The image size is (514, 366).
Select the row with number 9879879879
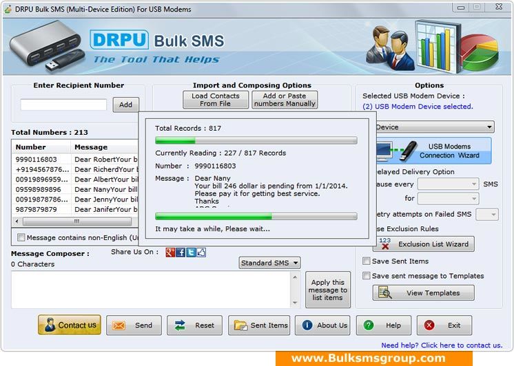(74, 210)
